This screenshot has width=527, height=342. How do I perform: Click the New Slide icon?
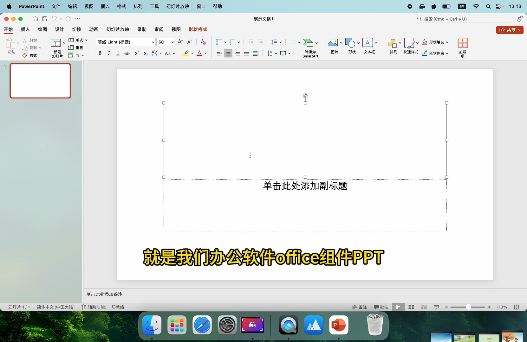click(x=56, y=43)
